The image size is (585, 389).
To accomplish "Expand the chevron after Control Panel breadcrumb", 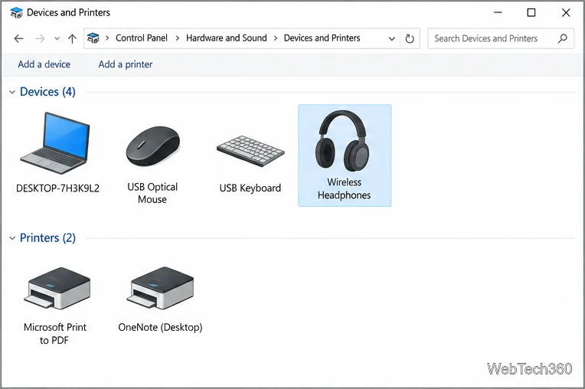I will (177, 38).
